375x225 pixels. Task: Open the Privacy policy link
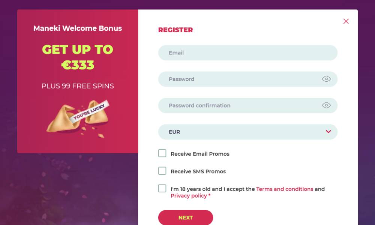click(189, 196)
